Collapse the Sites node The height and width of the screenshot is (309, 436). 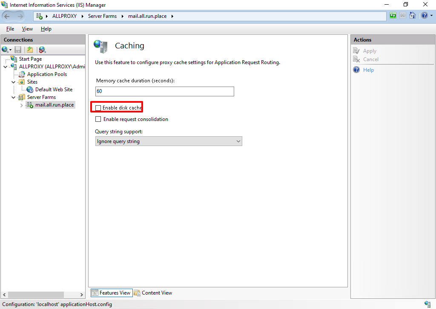click(13, 82)
